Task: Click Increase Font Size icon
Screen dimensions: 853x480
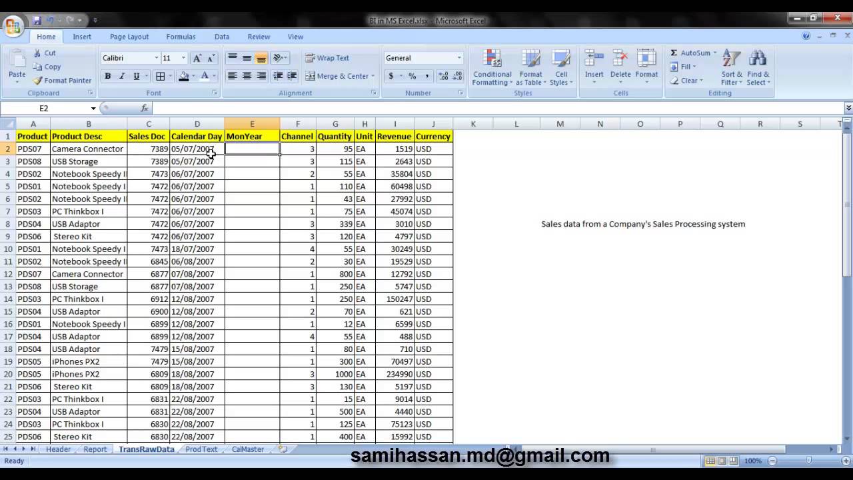Action: [x=197, y=58]
